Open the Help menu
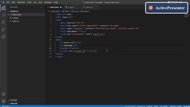This screenshot has width=190, height=107. [x=56, y=2]
